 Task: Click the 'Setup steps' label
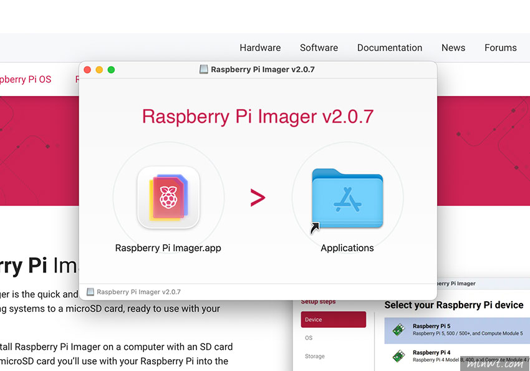click(318, 302)
